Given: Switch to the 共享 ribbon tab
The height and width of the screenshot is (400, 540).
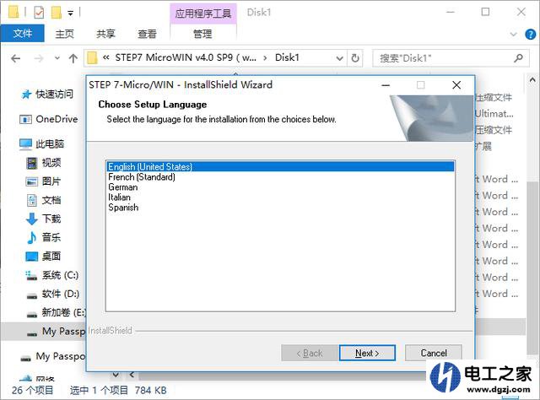Looking at the screenshot, I should click(x=105, y=34).
